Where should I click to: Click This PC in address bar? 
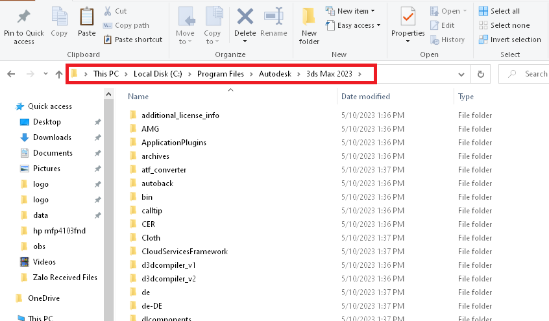click(x=106, y=74)
